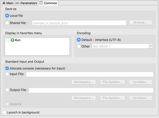Screen dimensions: 159x118
Task: Click the Common tab's table icon
Action: coord(41,3)
